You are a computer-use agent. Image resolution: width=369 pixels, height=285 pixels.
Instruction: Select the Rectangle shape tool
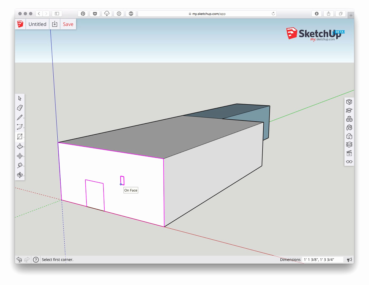20,136
